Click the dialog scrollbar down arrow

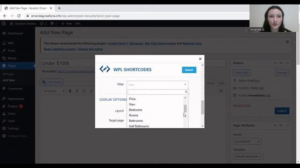[x=202, y=126]
